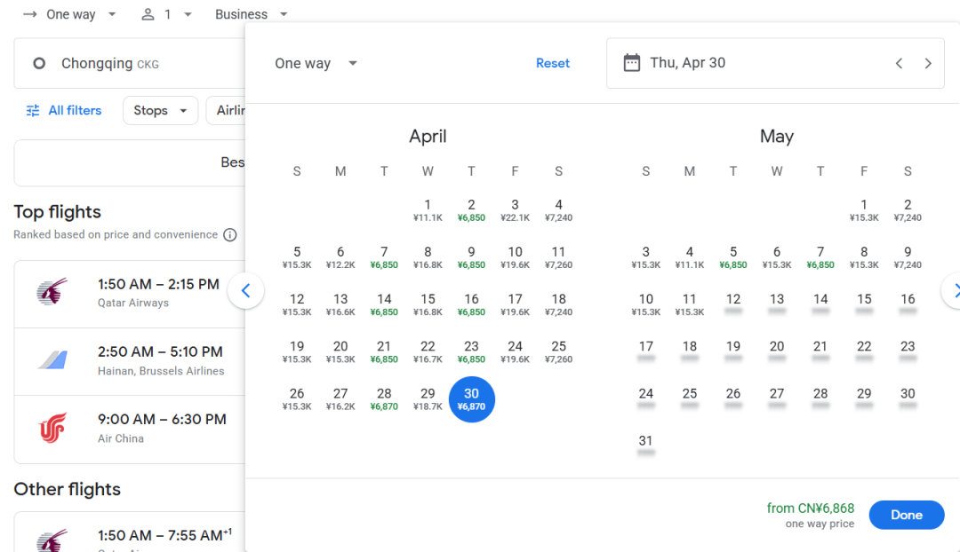
Task: Go to the previous day with left chevron
Action: click(x=899, y=64)
